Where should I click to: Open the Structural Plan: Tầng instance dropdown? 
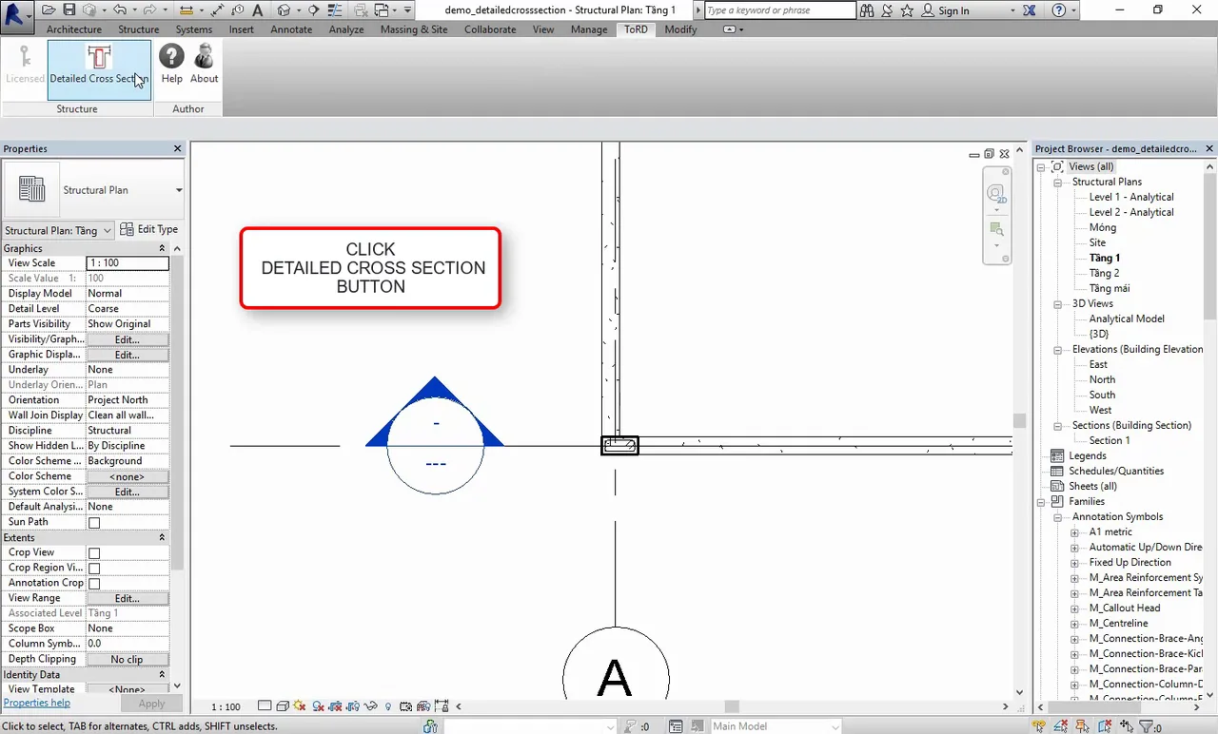[59, 230]
